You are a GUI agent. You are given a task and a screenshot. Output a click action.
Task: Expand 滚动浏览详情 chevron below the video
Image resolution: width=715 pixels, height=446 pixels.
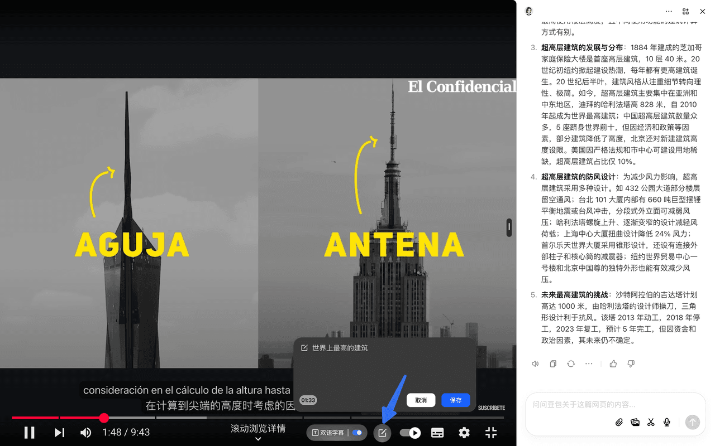[x=258, y=439]
